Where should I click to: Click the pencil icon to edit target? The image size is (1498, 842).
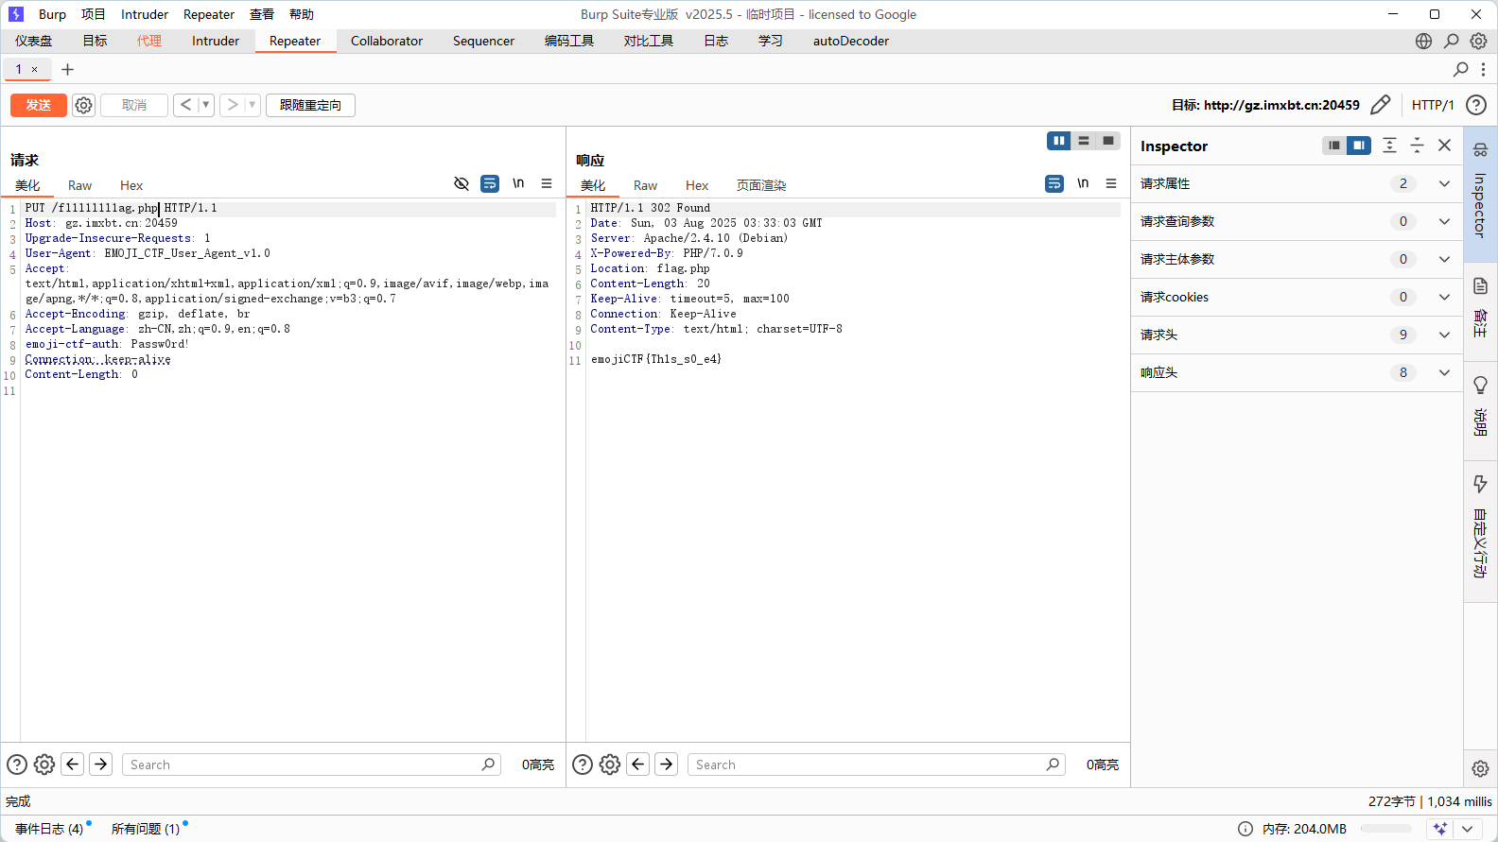click(x=1380, y=105)
